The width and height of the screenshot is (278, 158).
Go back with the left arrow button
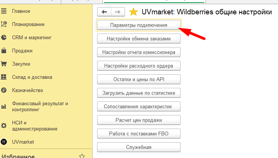pyautogui.click(x=104, y=12)
